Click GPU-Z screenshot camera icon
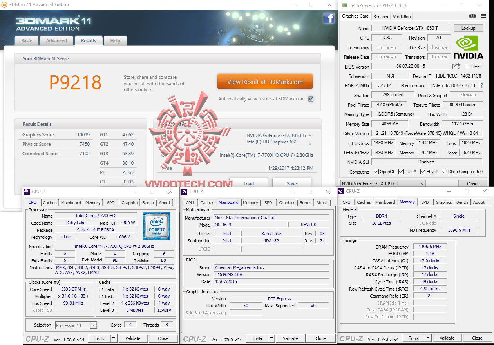 pyautogui.click(x=472, y=16)
